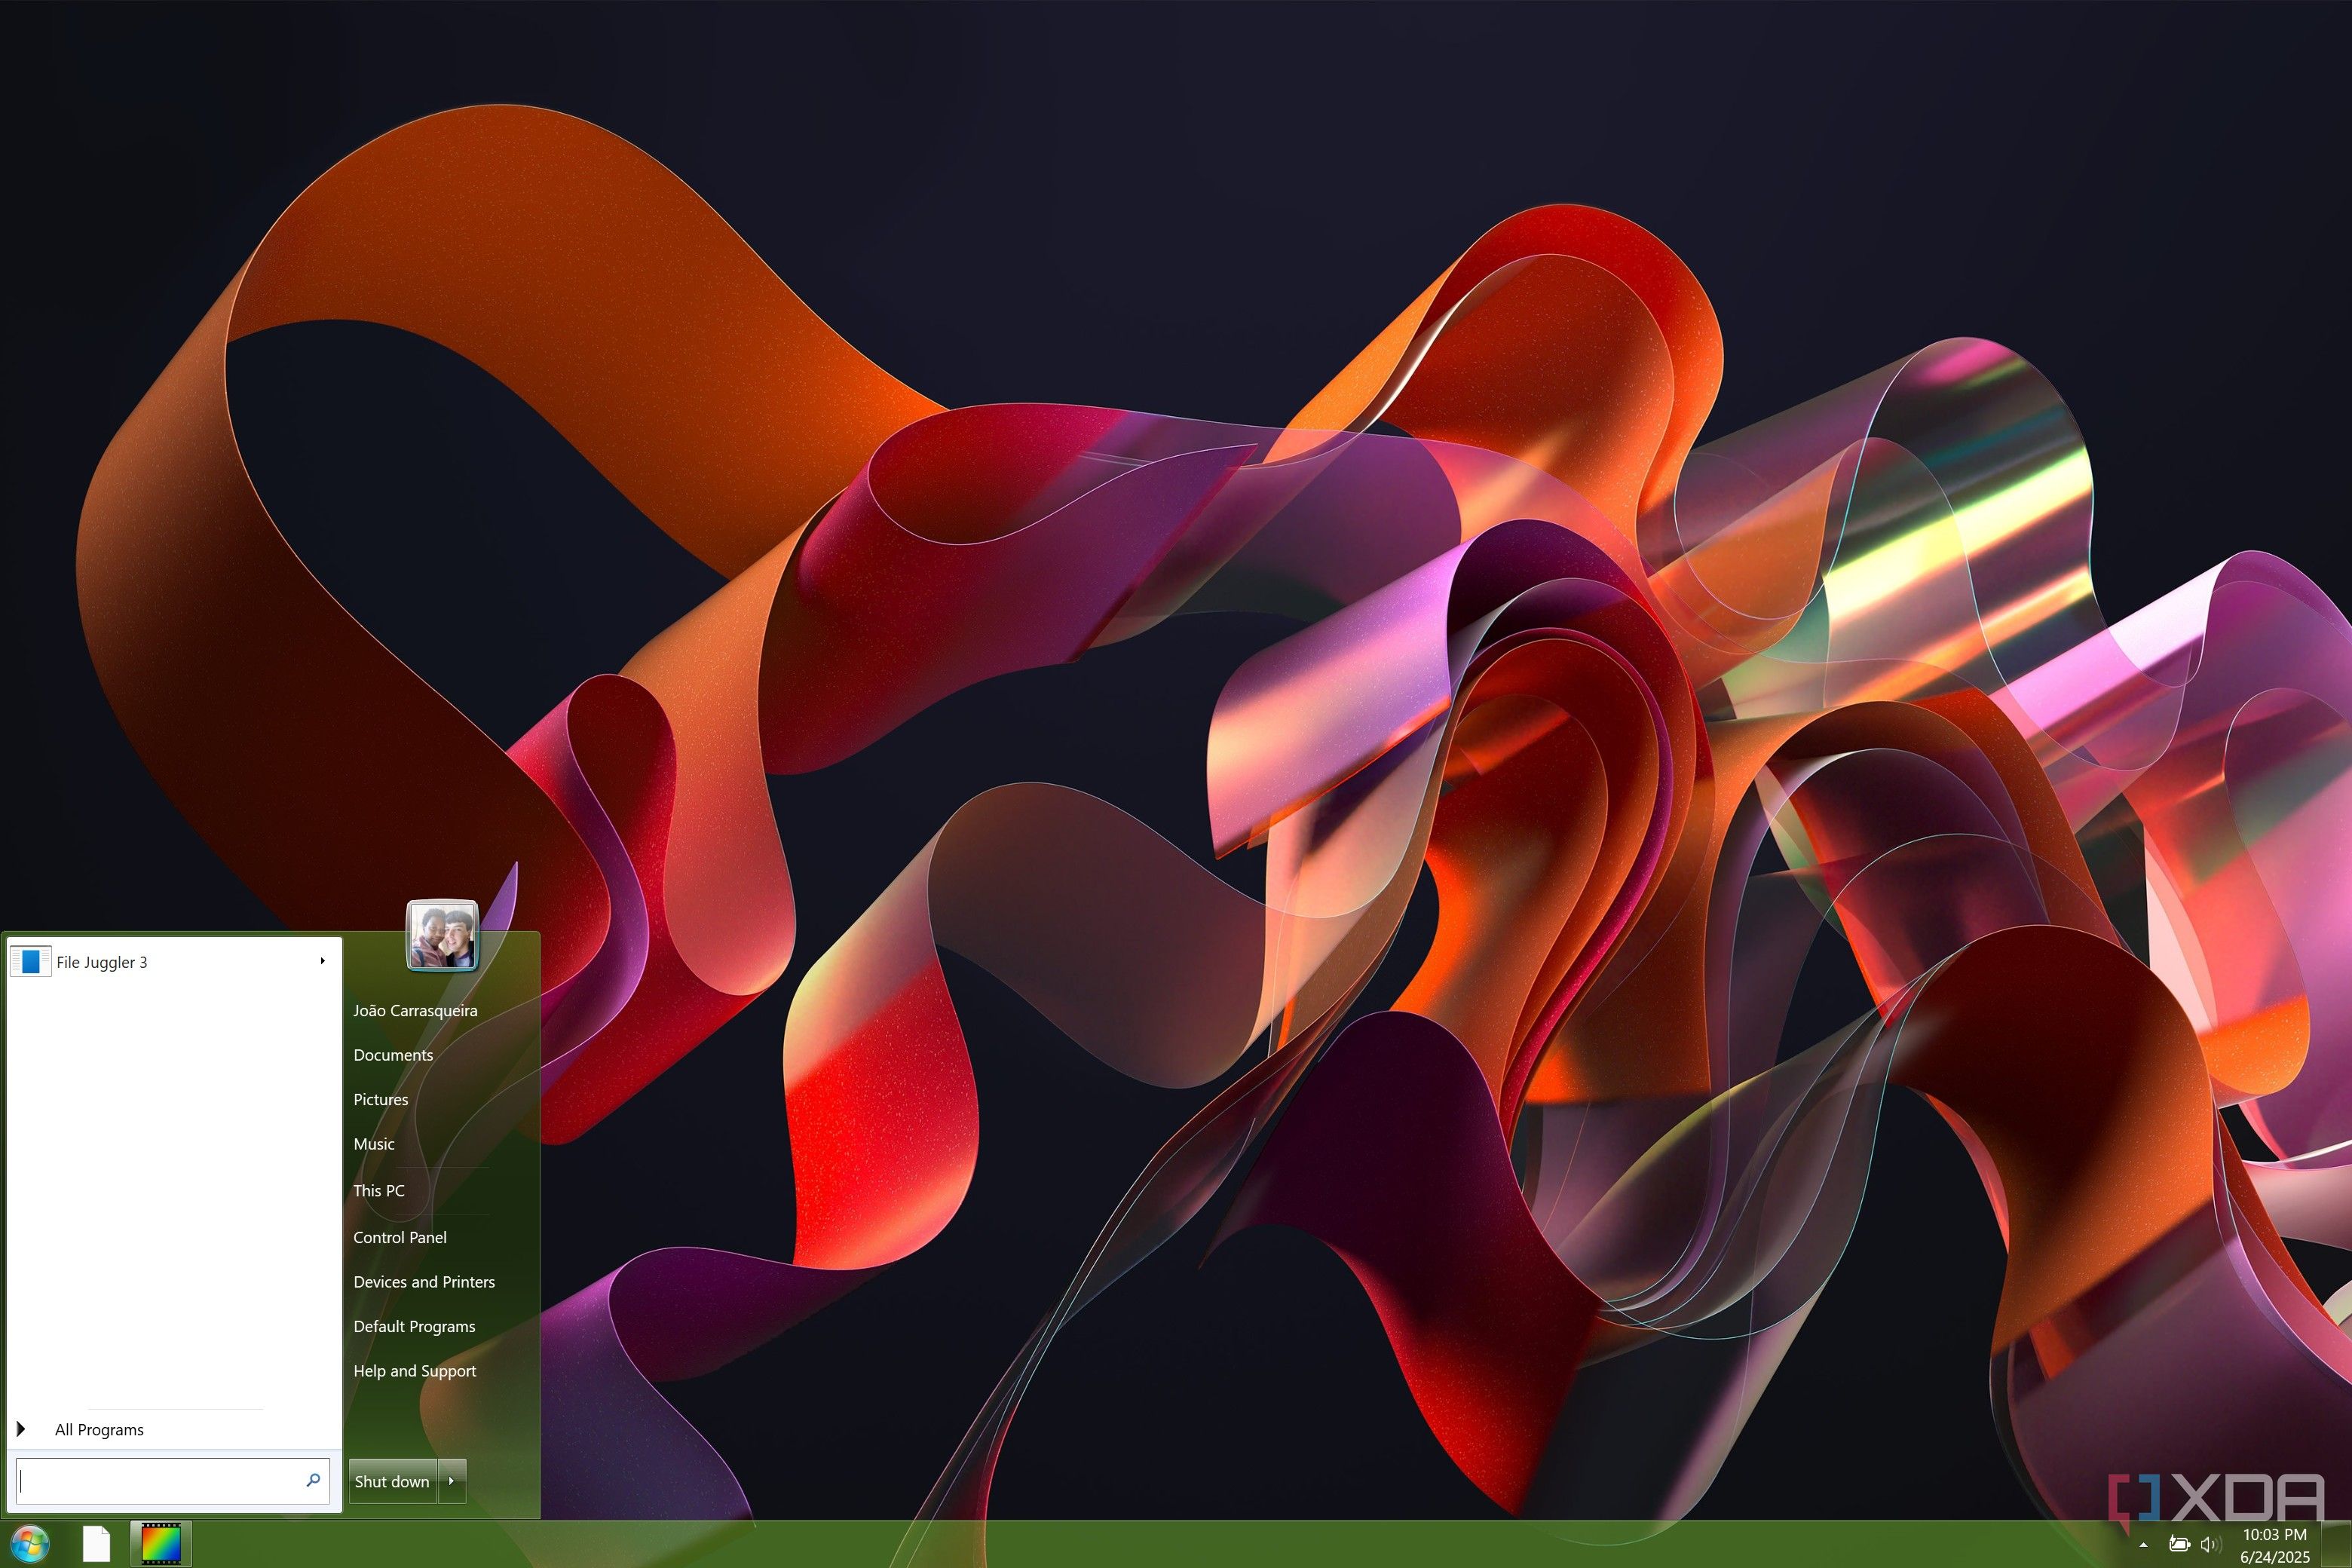This screenshot has width=2352, height=1568.
Task: Click the Shut down button
Action: (x=391, y=1481)
